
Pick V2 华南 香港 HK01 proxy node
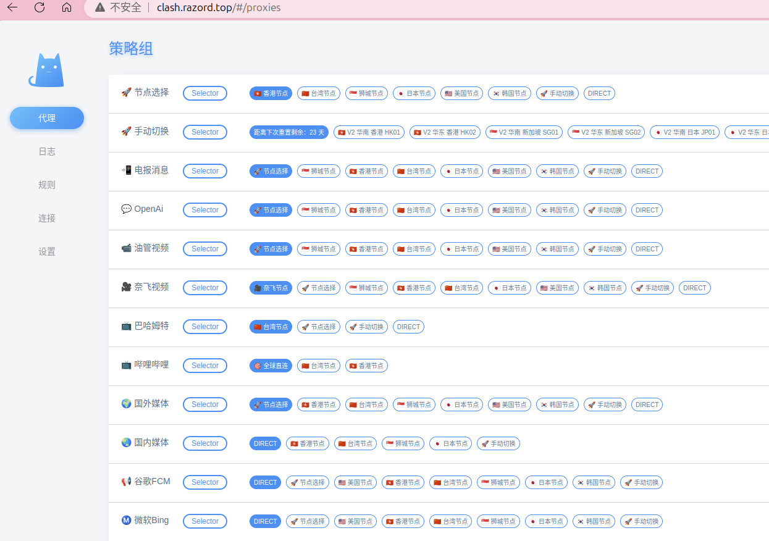point(369,132)
